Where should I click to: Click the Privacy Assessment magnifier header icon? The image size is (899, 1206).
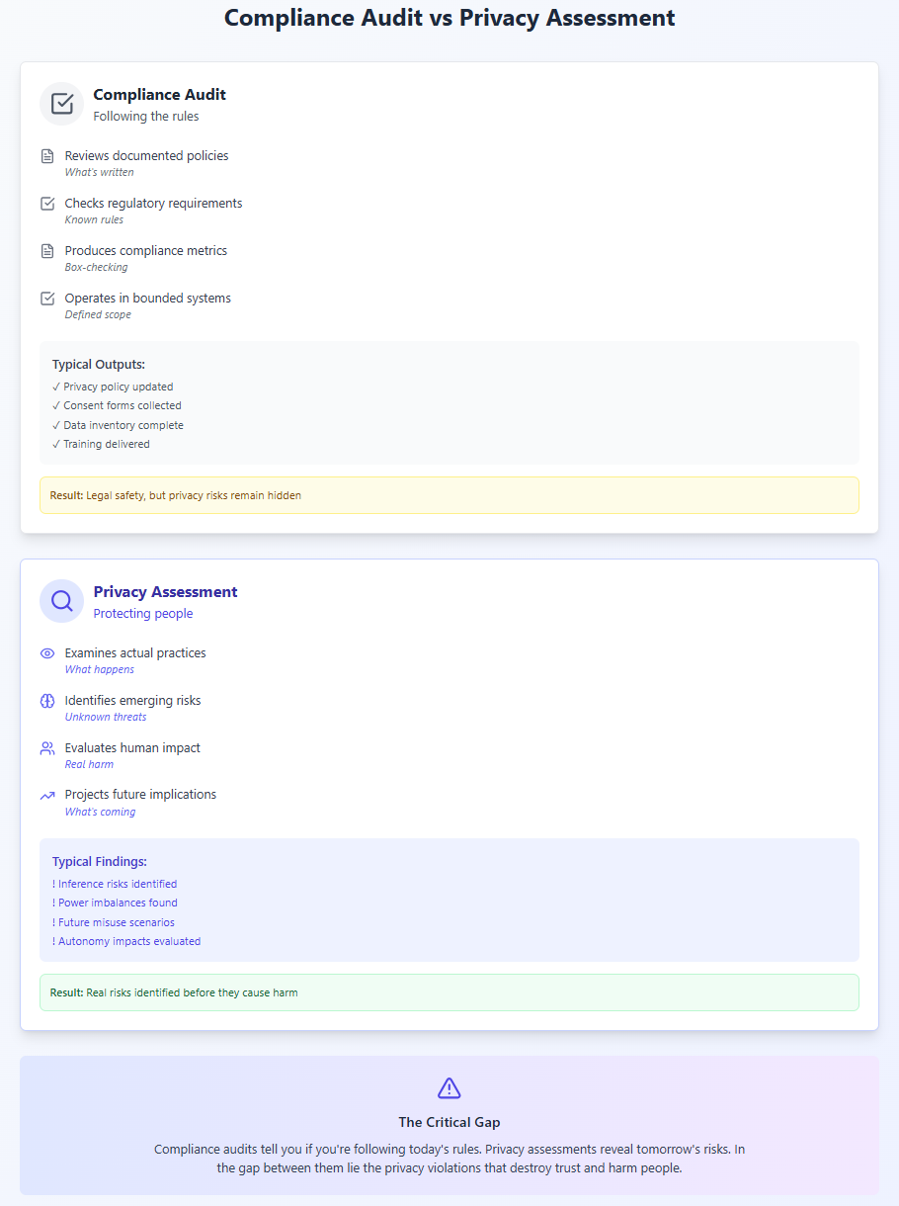62,601
